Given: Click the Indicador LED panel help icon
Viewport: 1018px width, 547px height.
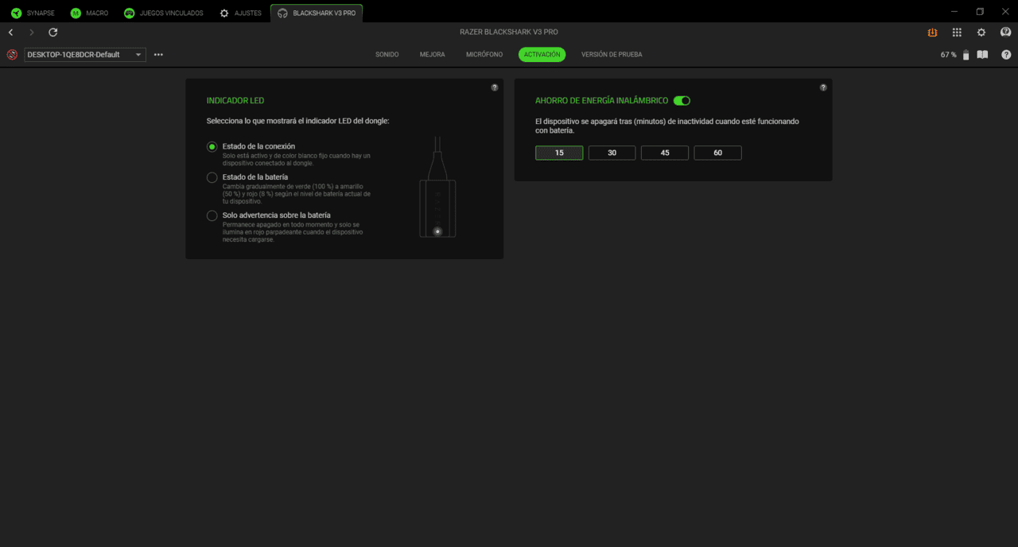Looking at the screenshot, I should pos(495,87).
